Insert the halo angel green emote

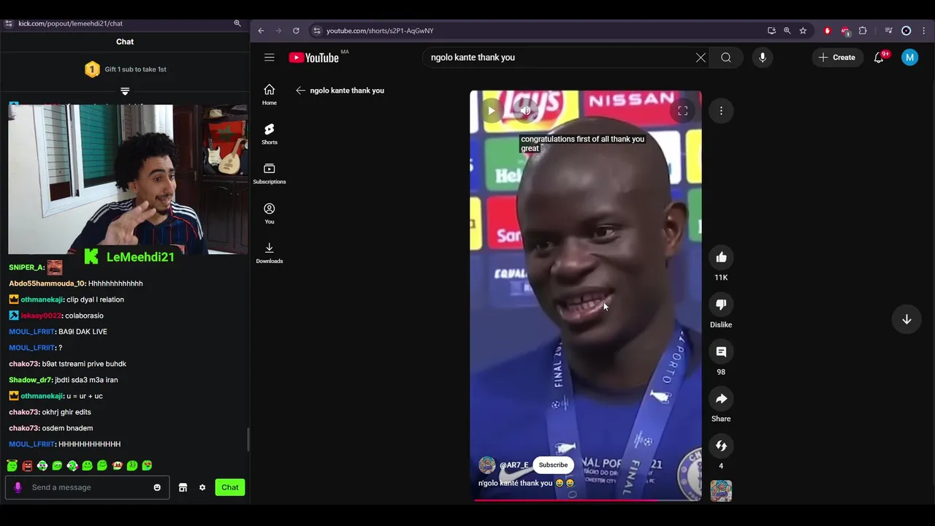(x=12, y=465)
